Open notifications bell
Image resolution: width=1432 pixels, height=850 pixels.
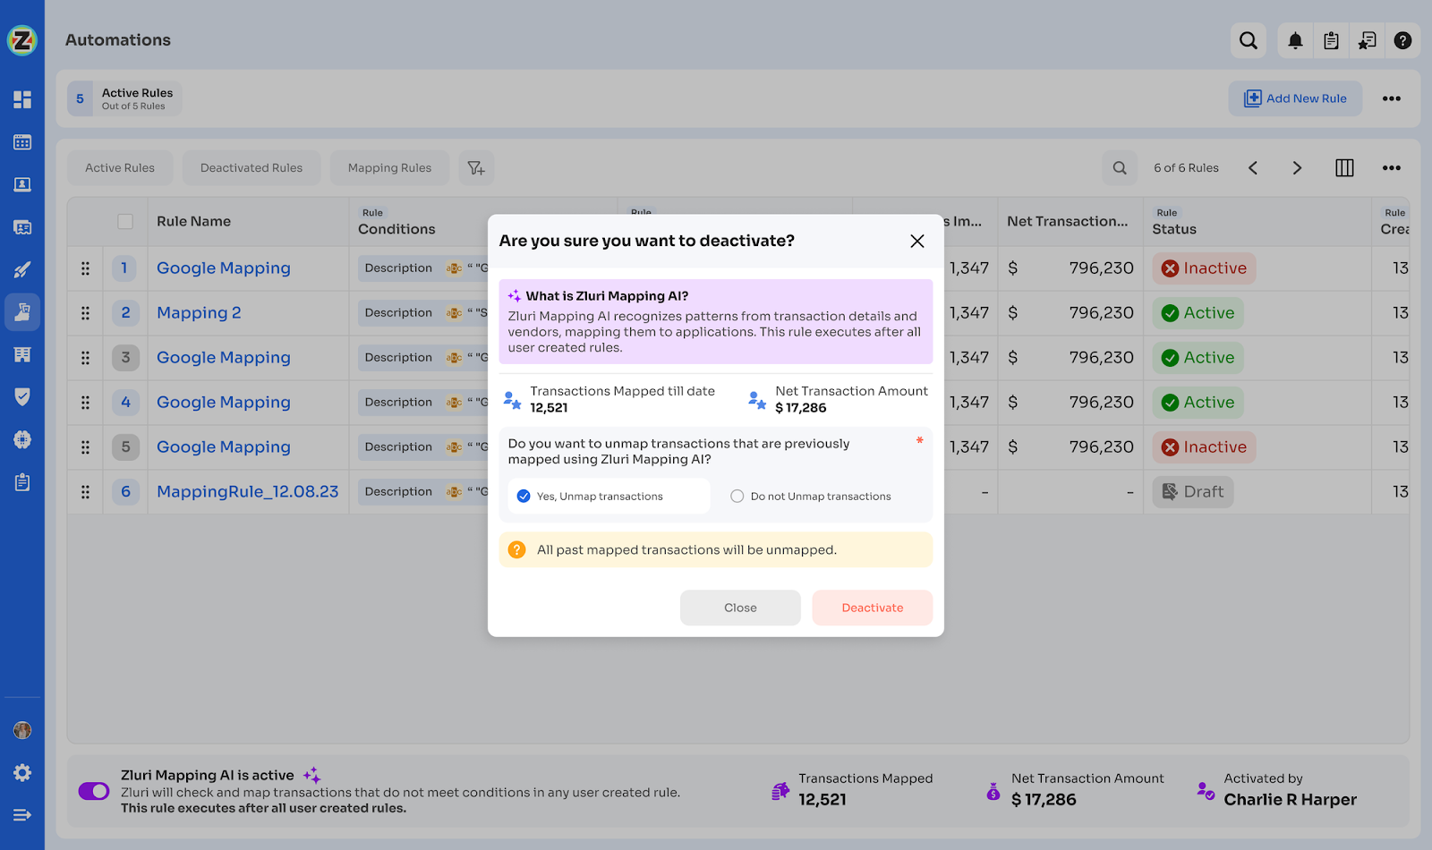(x=1295, y=40)
